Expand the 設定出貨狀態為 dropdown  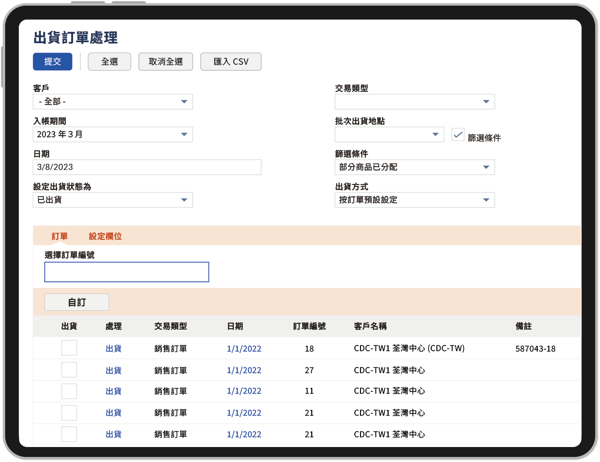point(185,200)
